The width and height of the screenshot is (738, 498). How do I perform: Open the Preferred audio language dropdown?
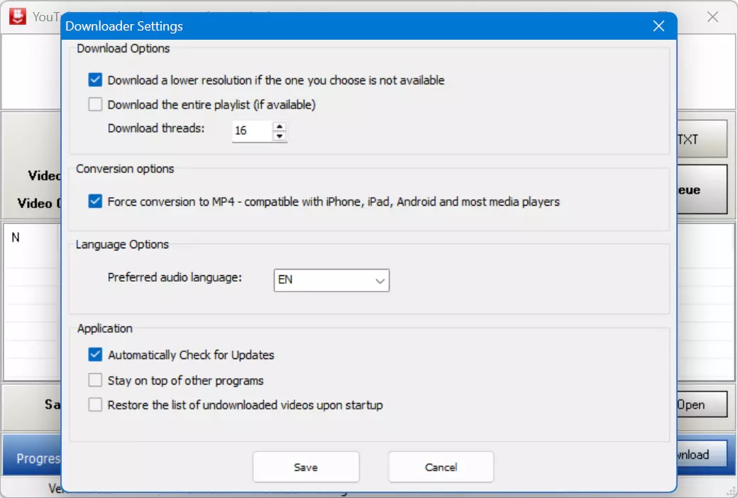coord(331,280)
